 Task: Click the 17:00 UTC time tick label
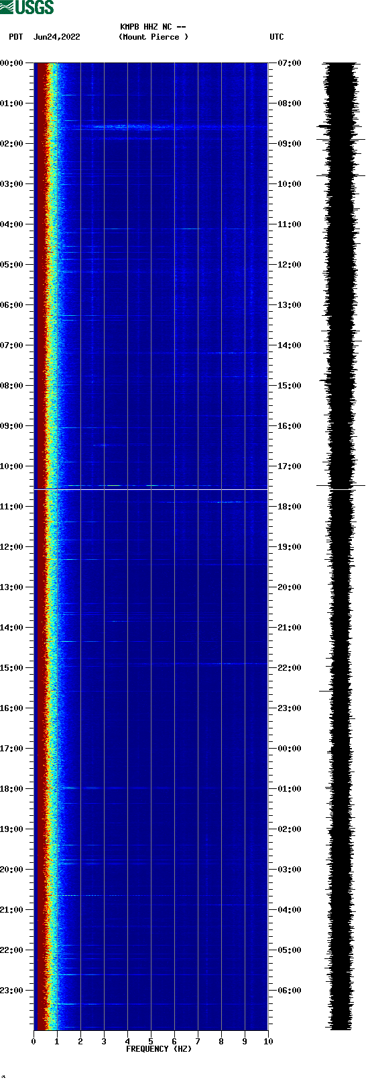[290, 466]
